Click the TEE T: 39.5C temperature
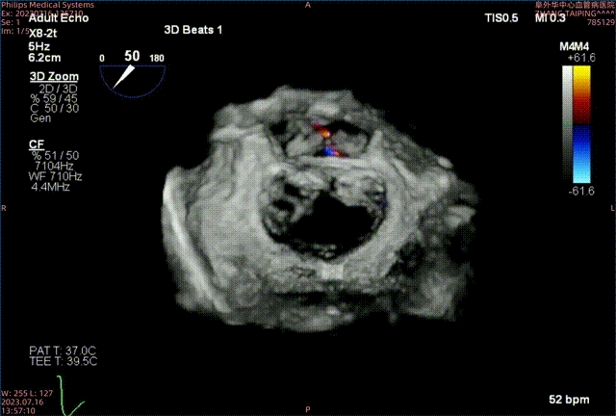 [63, 360]
